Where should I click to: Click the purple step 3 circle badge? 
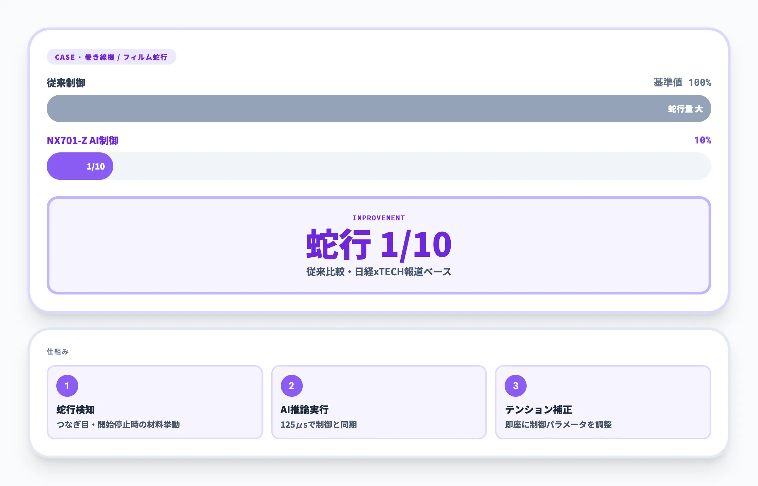coord(515,386)
